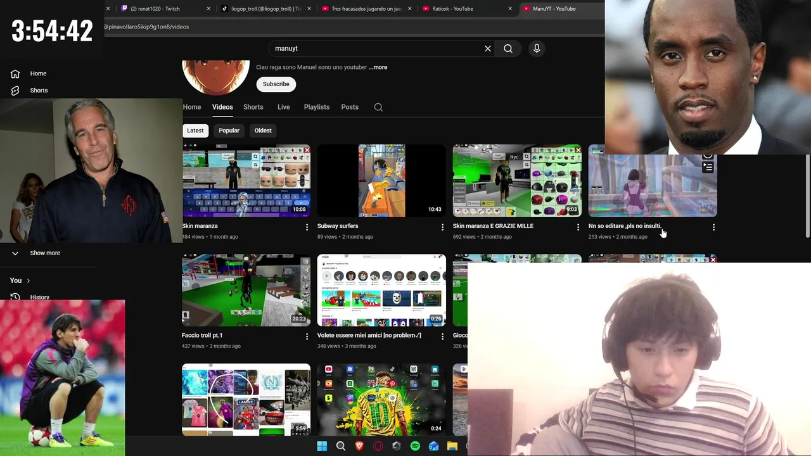Open File Explorer from the taskbar

(452, 446)
